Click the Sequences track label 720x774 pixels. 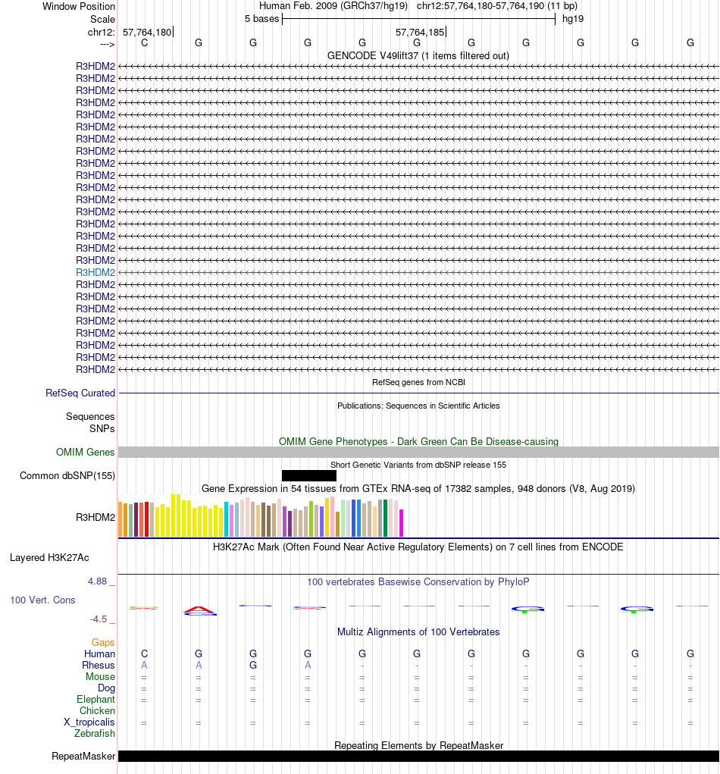tap(90, 417)
